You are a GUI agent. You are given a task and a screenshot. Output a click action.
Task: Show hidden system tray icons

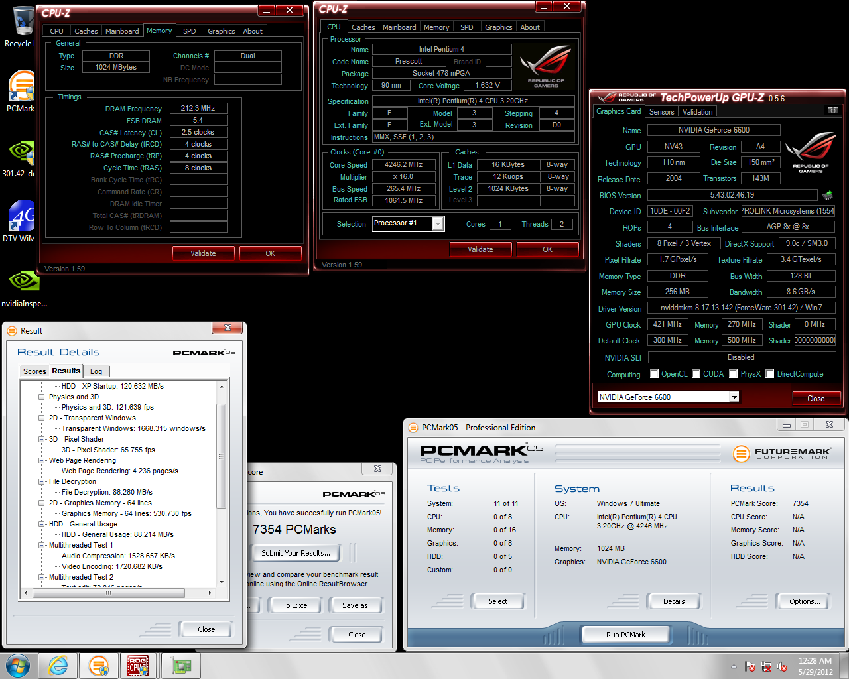click(734, 666)
